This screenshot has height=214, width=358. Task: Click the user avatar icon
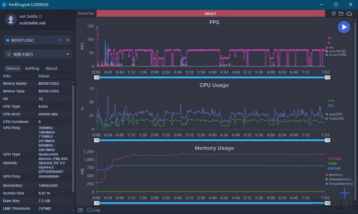pyautogui.click(x=11, y=19)
